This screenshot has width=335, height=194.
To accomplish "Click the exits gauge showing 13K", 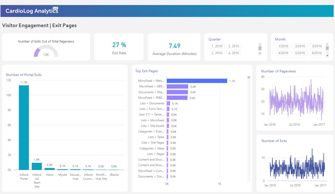I will [x=46, y=51].
